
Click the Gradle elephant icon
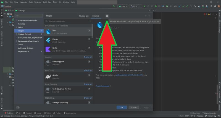(48, 77)
